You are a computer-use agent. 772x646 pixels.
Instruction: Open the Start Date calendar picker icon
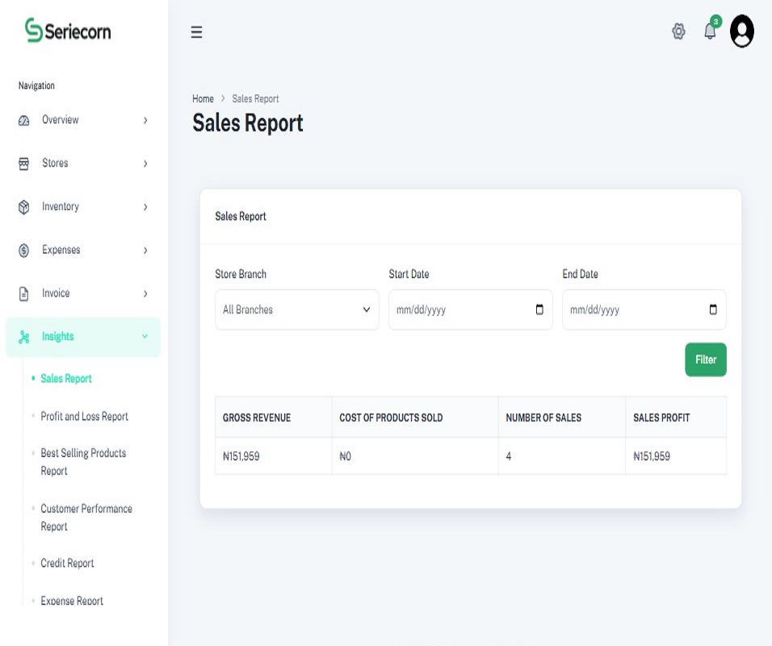[x=539, y=309]
